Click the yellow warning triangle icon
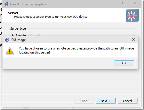 click(x=10, y=51)
